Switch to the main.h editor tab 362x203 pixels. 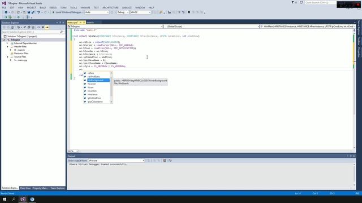click(90, 23)
